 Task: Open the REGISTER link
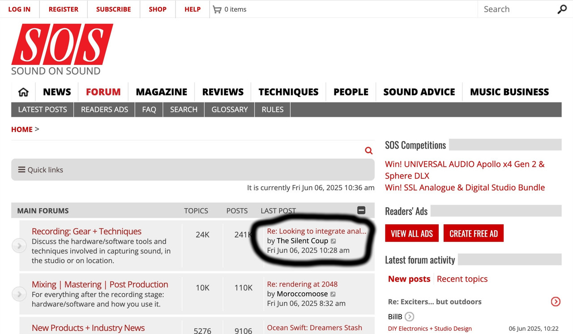64,9
